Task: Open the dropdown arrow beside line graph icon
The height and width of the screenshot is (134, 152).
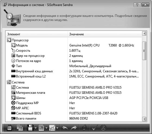Action: (x=57, y=128)
